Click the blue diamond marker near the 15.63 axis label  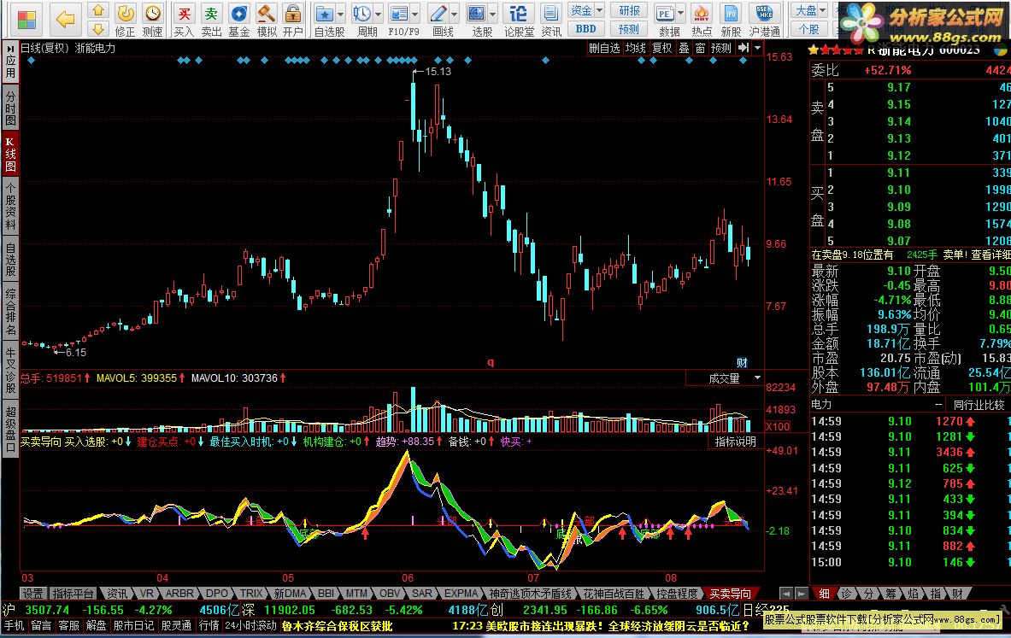point(744,61)
